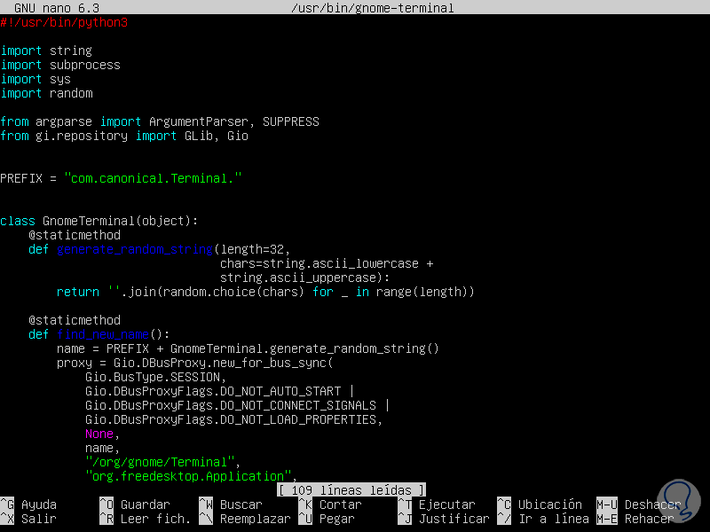
Task: Click the 'chars=string.ascii_lowercase +' line
Action: (x=327, y=263)
